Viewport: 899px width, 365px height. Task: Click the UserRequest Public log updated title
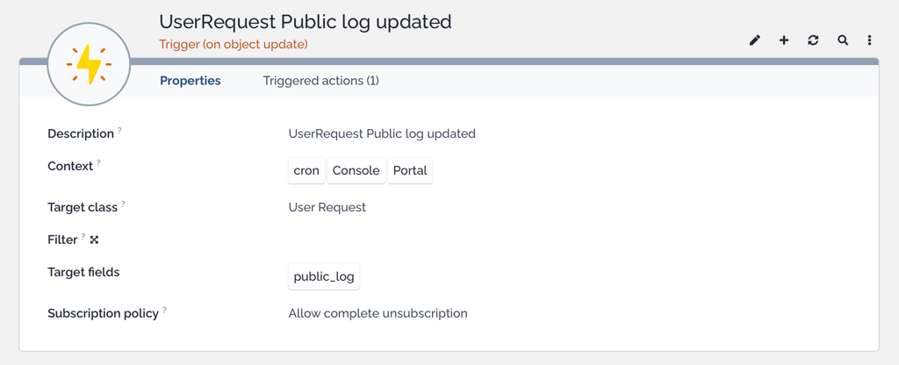coord(306,22)
